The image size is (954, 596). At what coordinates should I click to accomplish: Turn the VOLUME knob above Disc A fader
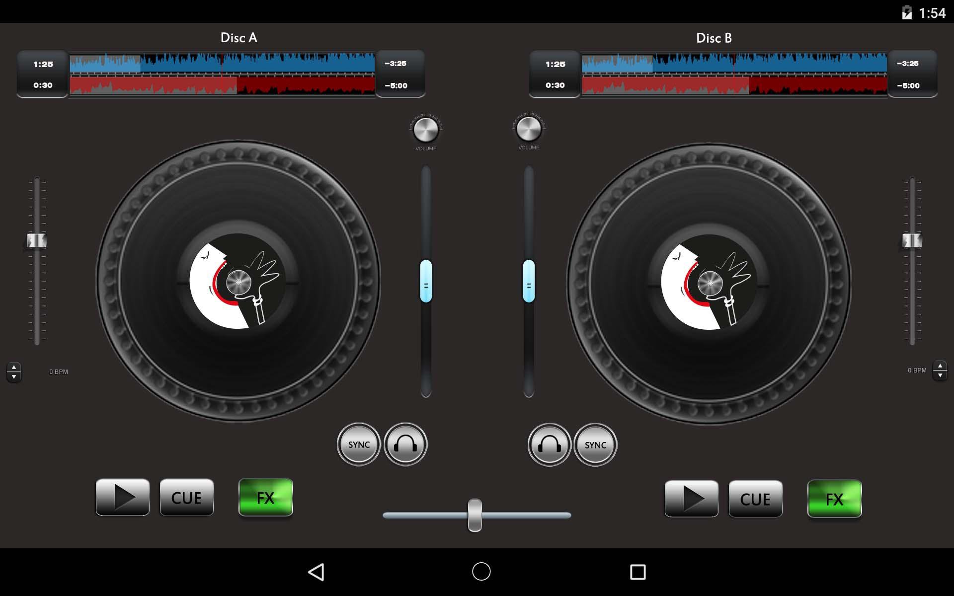(x=425, y=131)
